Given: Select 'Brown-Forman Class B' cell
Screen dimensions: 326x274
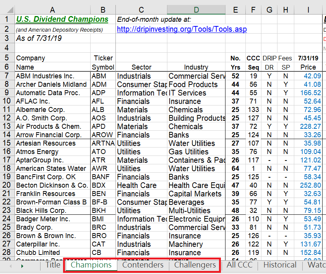Looking at the screenshot, I should tap(53, 202).
